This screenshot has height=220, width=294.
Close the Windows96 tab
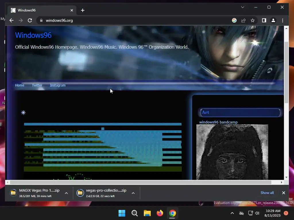(x=71, y=10)
